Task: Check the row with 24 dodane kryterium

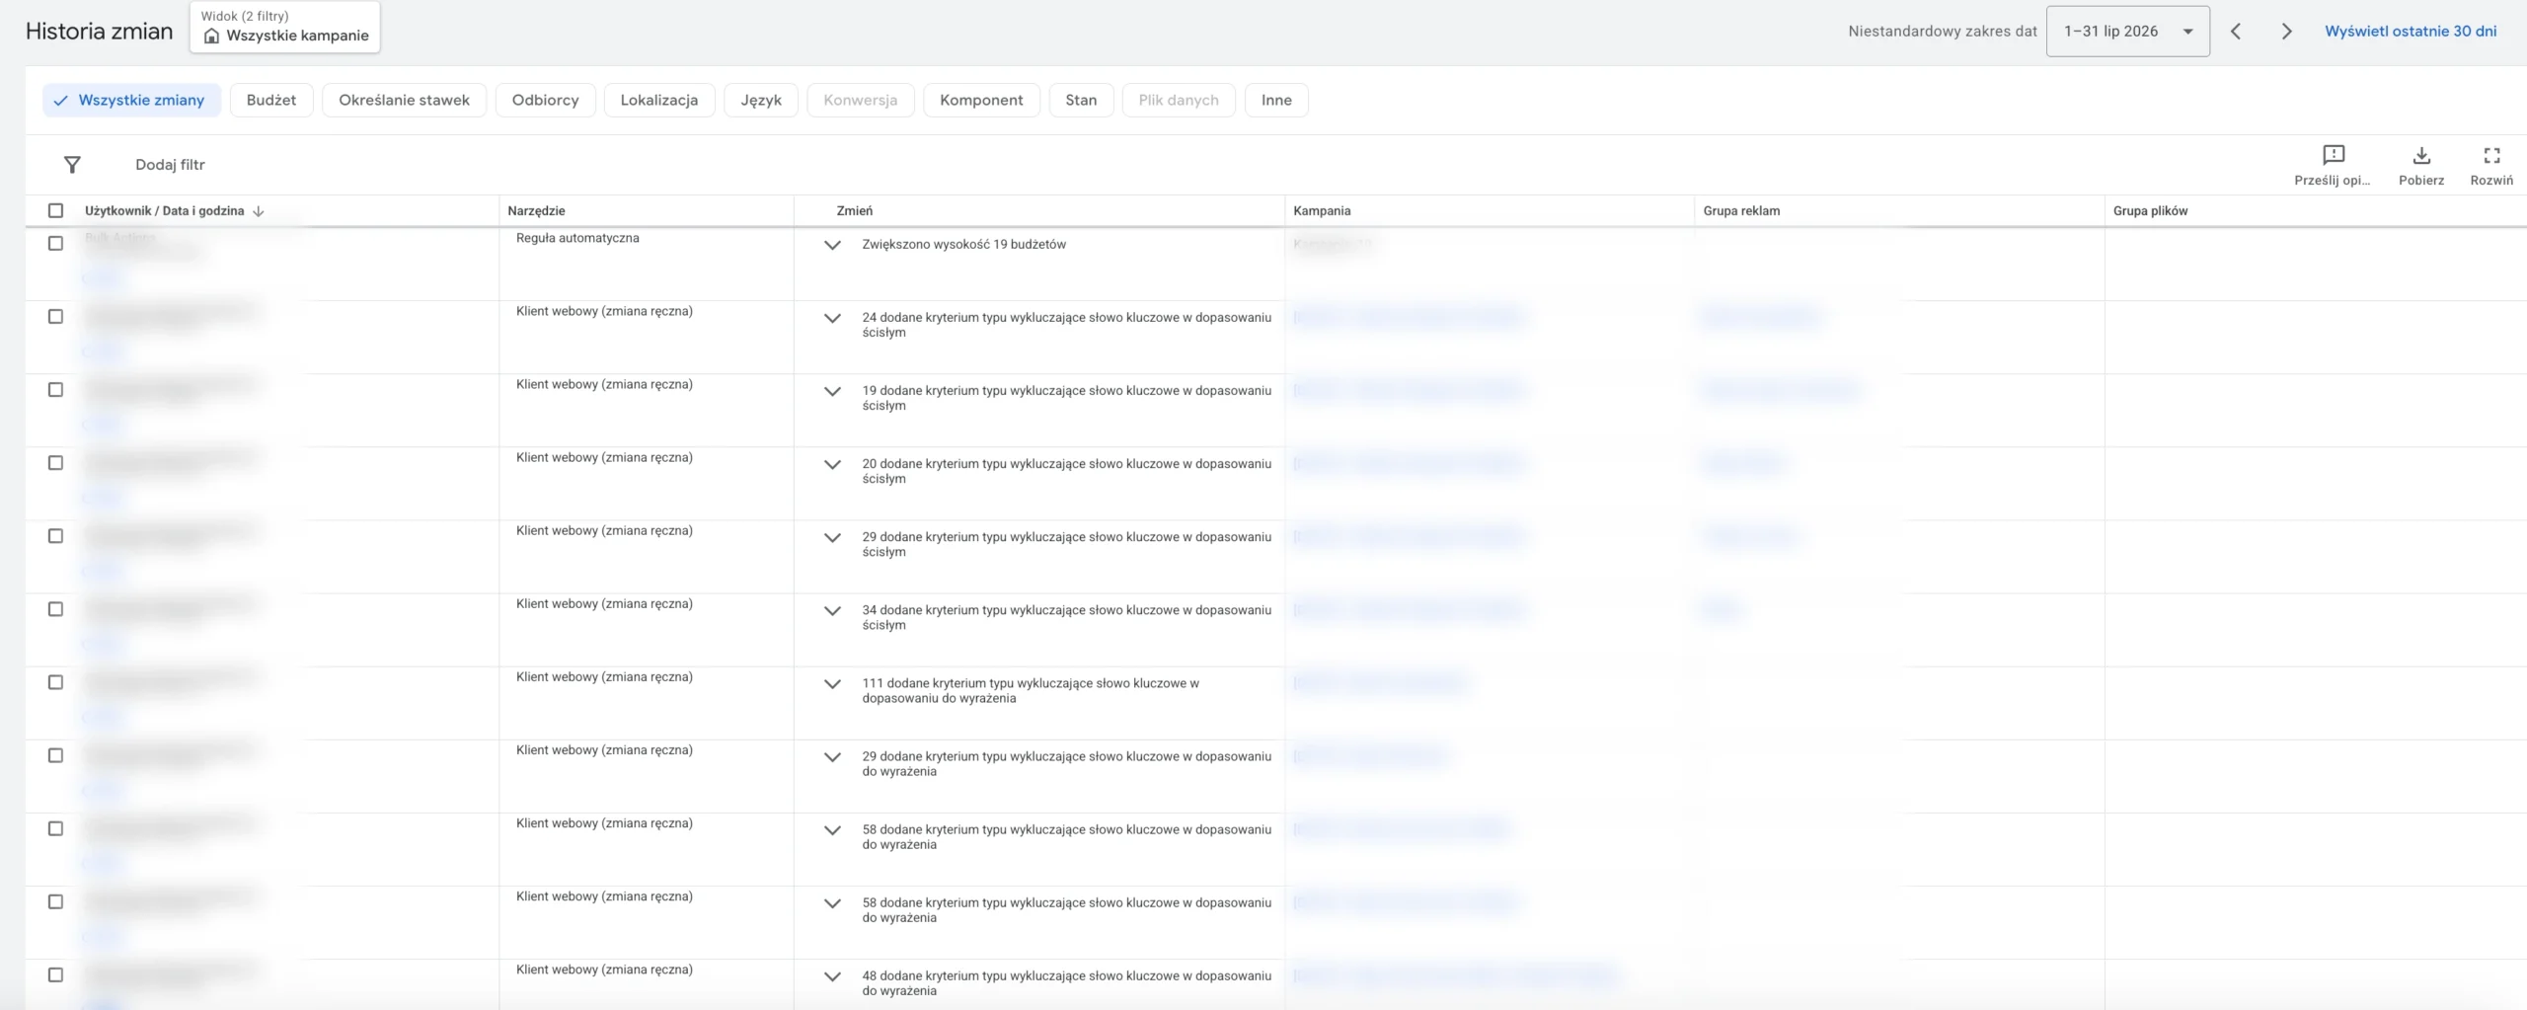Action: tap(55, 316)
